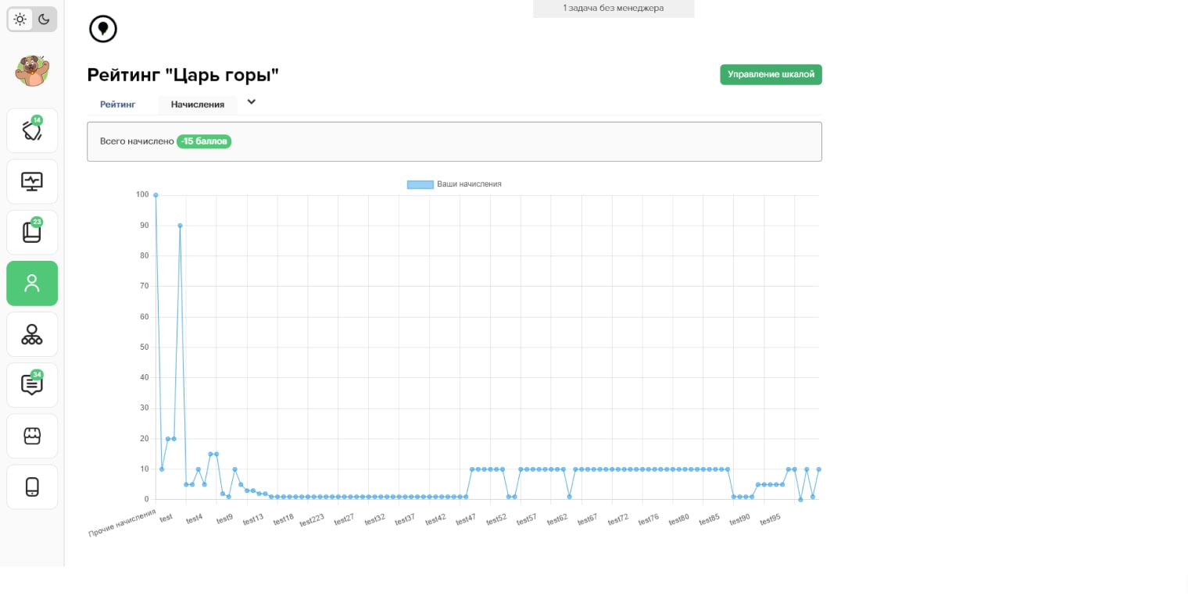
Task: Open messages chat icon with badge 34
Action: pyautogui.click(x=32, y=385)
